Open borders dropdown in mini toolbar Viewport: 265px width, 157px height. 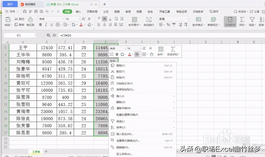pos(148,54)
